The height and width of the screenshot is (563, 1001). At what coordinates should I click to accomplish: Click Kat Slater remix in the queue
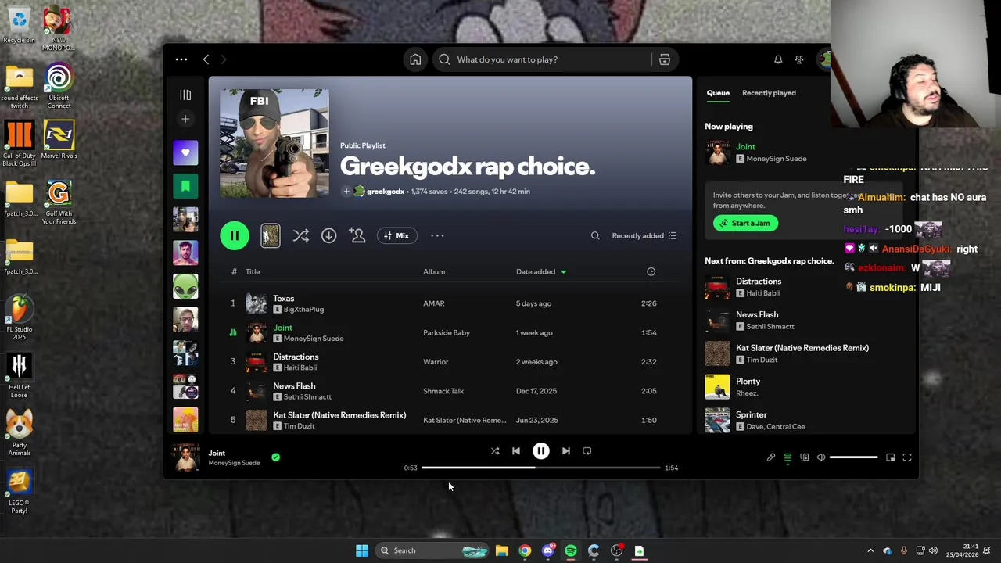click(802, 348)
